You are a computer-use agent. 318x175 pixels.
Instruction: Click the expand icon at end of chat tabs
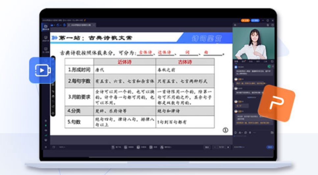272,61
